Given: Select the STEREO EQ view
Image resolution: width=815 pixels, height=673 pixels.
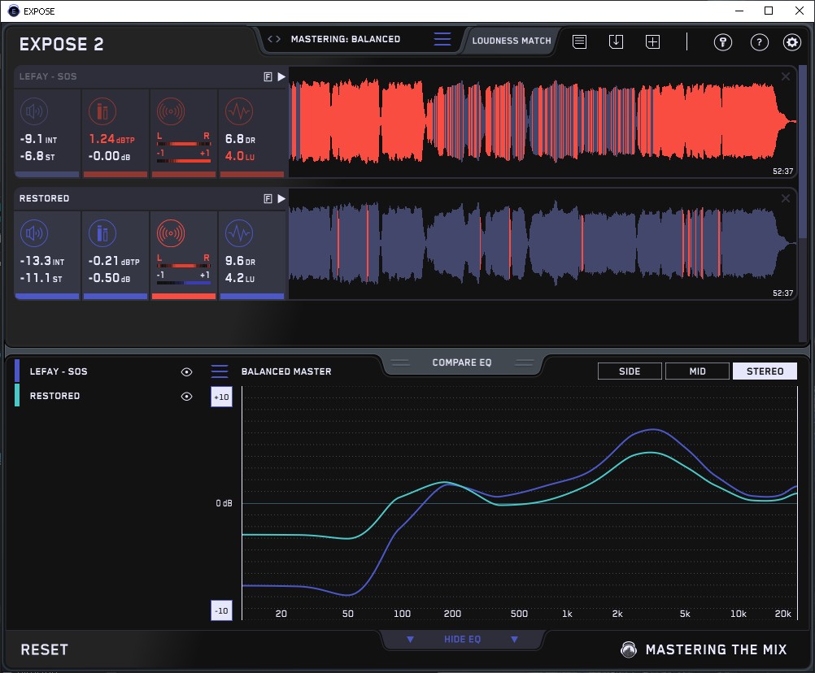Looking at the screenshot, I should pos(765,371).
